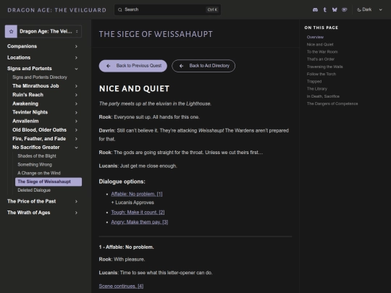
Task: Jump to The Dangers of Competence section
Action: (332, 103)
